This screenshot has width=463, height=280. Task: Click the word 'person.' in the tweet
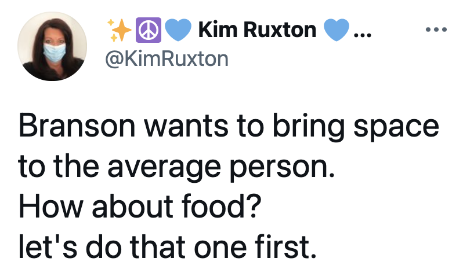coord(283,169)
